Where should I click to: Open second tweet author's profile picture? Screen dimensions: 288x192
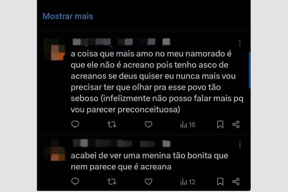[54, 150]
